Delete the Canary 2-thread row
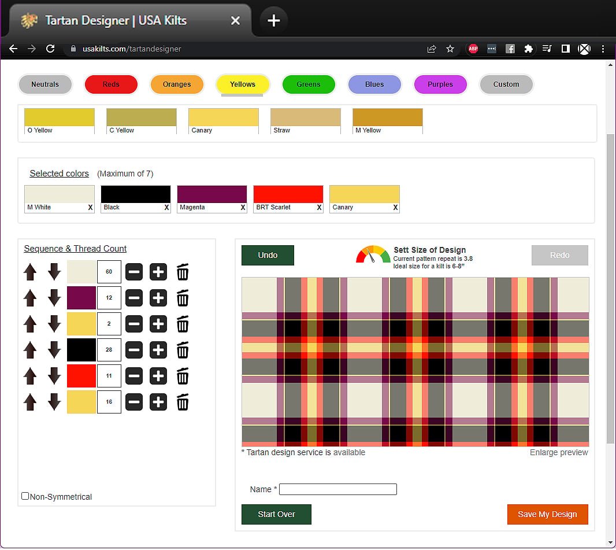The height and width of the screenshot is (550, 616). (183, 324)
